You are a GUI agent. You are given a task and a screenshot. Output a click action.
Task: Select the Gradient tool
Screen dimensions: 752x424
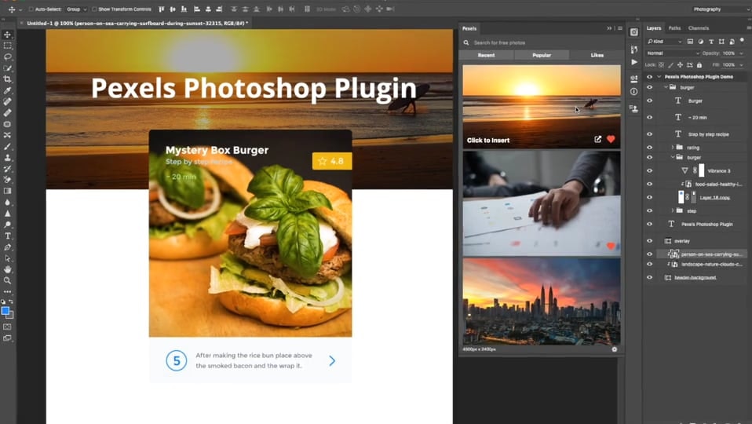pos(8,191)
